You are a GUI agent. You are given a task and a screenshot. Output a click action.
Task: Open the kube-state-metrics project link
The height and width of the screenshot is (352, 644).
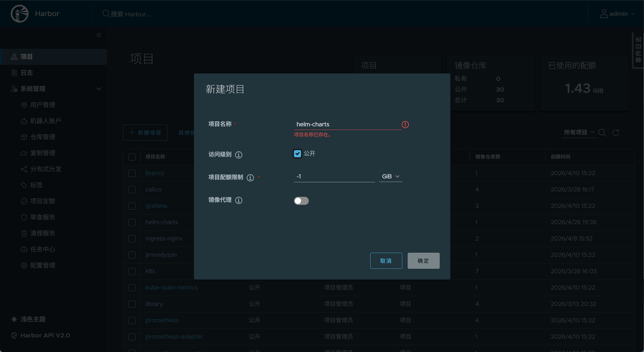[172, 287]
